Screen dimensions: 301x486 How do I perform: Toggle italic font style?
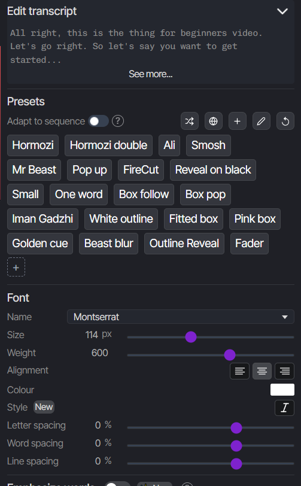pos(285,408)
